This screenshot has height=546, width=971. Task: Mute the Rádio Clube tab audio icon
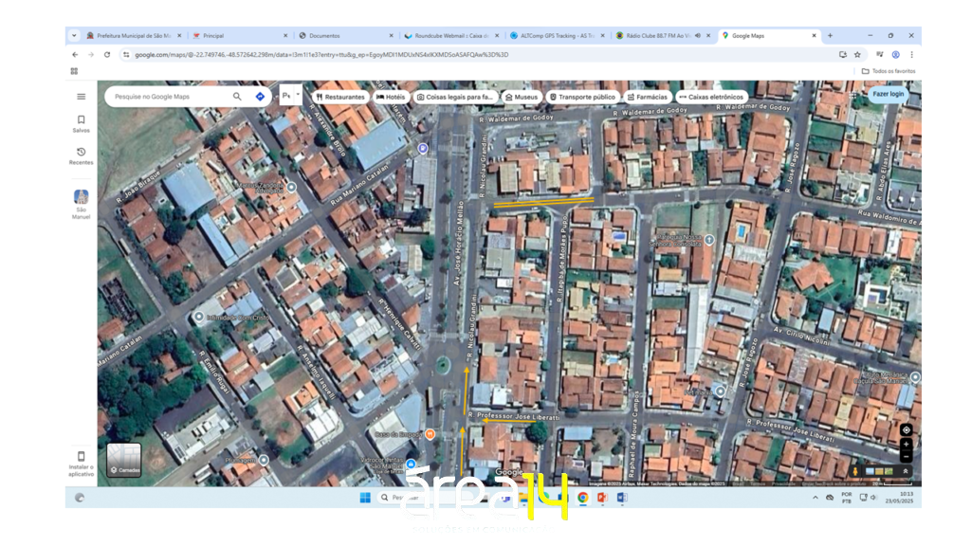[x=698, y=36]
